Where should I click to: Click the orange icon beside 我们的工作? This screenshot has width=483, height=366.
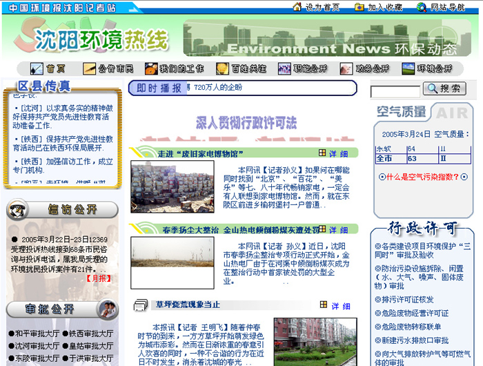click(151, 68)
